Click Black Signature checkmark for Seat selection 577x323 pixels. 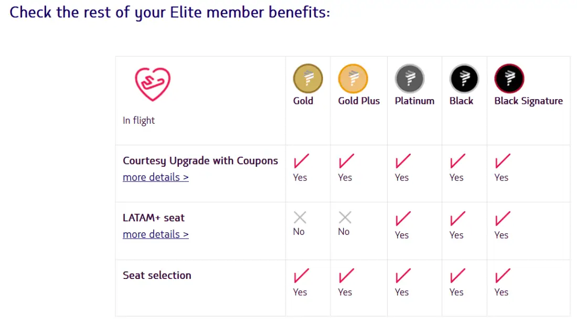pos(503,275)
